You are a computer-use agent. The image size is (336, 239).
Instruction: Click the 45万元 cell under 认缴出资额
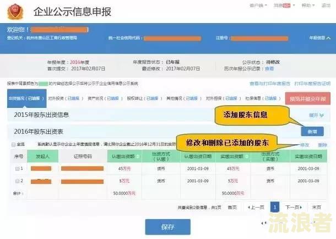coord(124,169)
